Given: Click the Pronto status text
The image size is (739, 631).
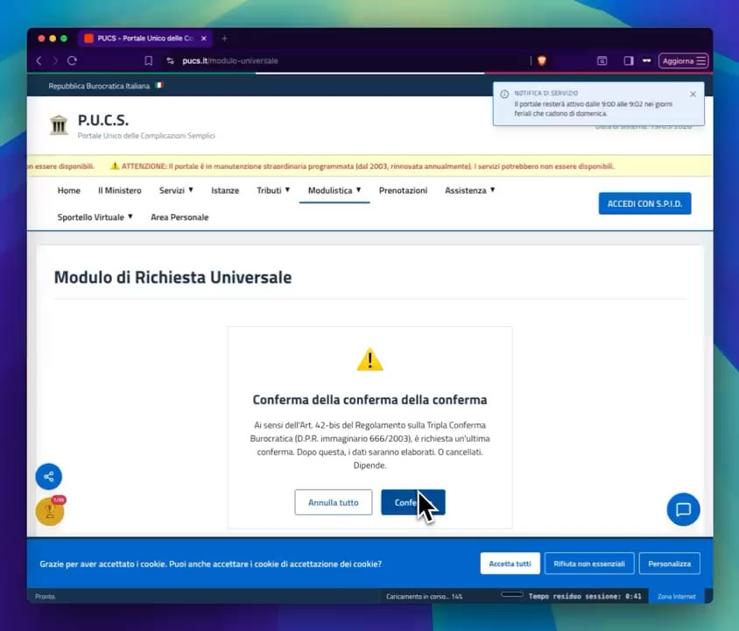Looking at the screenshot, I should tap(46, 597).
